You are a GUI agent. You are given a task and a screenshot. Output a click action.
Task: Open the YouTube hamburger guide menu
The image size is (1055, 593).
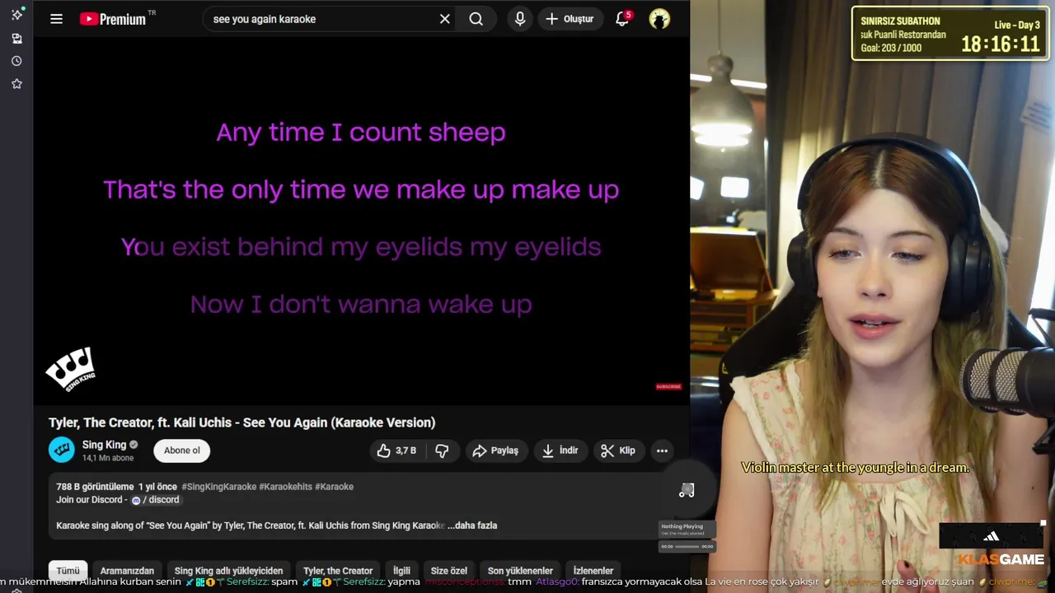pos(56,19)
